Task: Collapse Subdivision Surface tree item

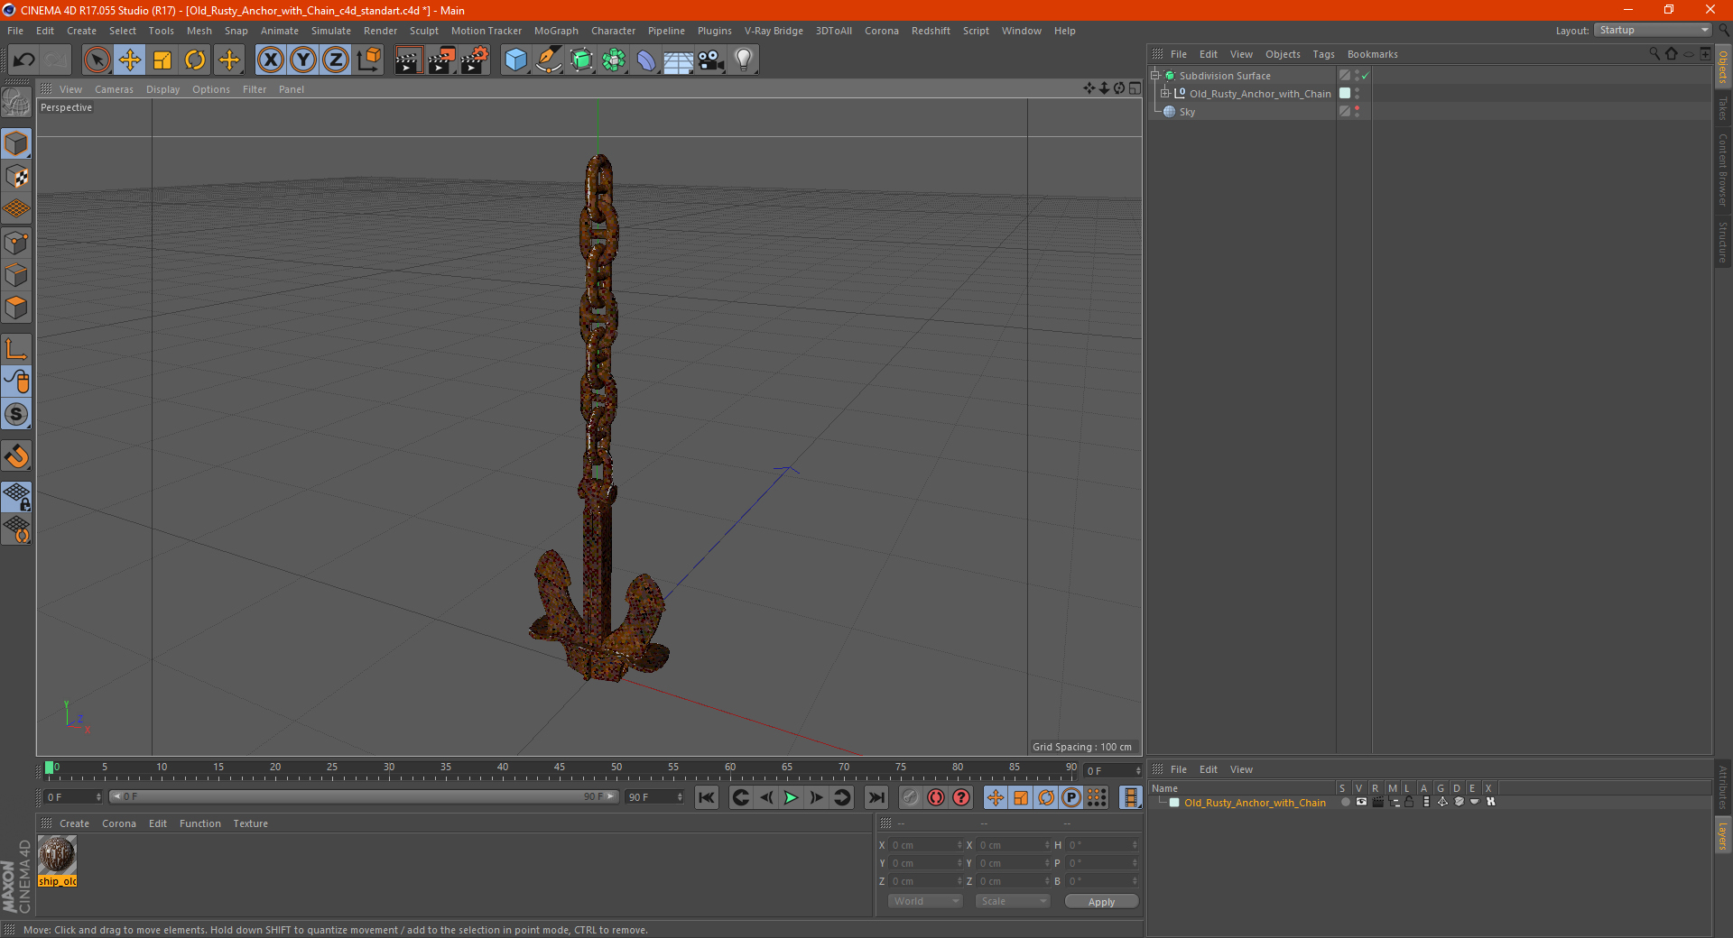Action: point(1154,76)
